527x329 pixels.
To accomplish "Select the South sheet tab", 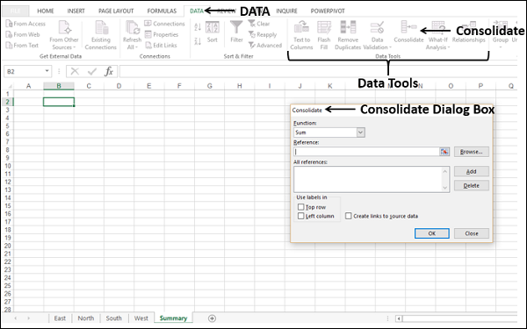I will (113, 318).
